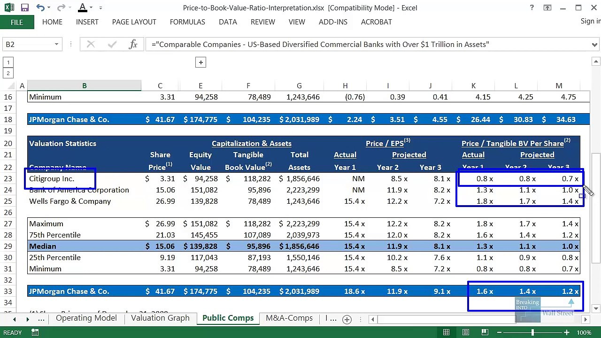Zoom in with plus button
This screenshot has height=338, width=601.
tap(567, 332)
